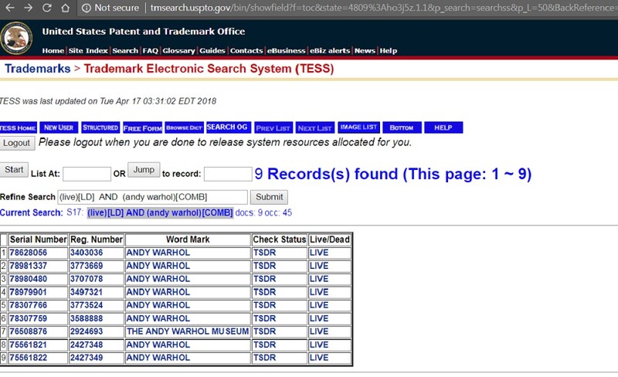Image resolution: width=618 pixels, height=377 pixels.
Task: Open the News nav link
Action: pos(365,50)
